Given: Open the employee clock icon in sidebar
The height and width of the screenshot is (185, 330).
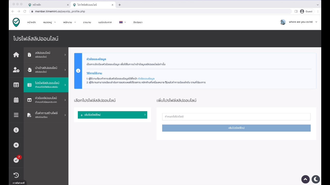Looking at the screenshot, I should tap(16, 70).
